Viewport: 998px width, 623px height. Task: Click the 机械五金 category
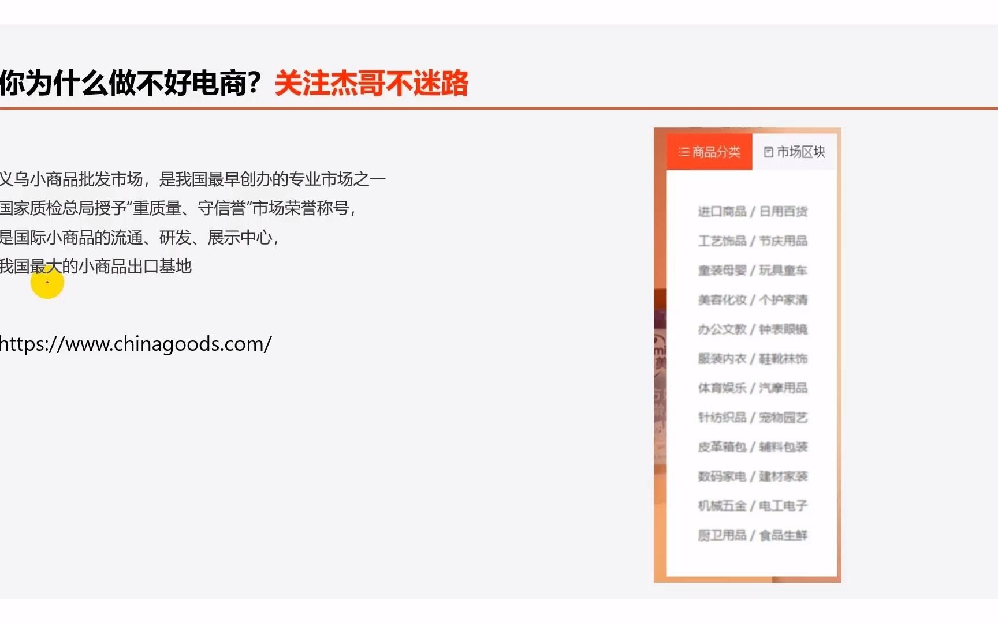click(x=722, y=506)
